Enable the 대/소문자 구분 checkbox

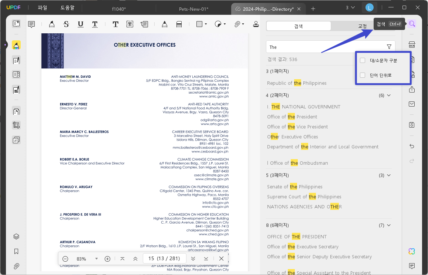click(363, 60)
